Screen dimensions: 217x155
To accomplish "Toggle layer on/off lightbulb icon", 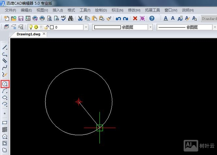I will pos(31,27).
